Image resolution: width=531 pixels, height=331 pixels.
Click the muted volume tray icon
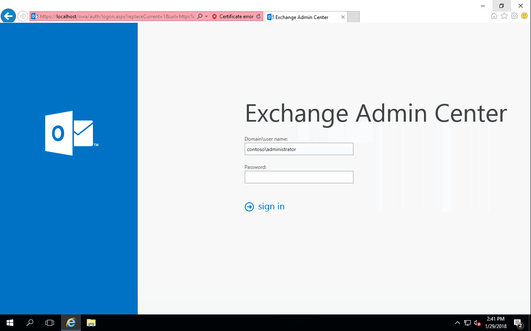point(477,323)
